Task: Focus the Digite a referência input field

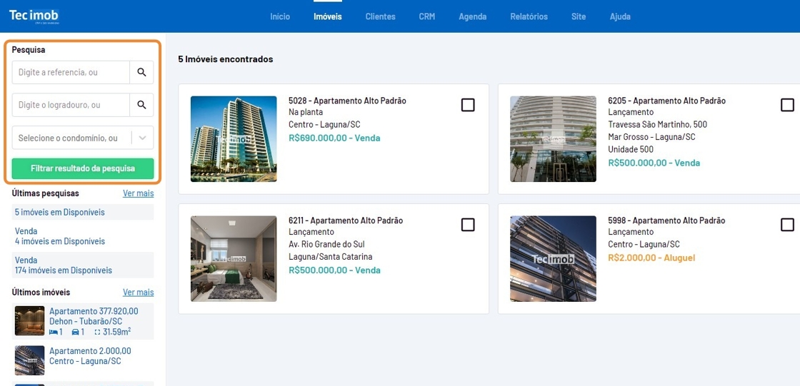Action: (70, 73)
